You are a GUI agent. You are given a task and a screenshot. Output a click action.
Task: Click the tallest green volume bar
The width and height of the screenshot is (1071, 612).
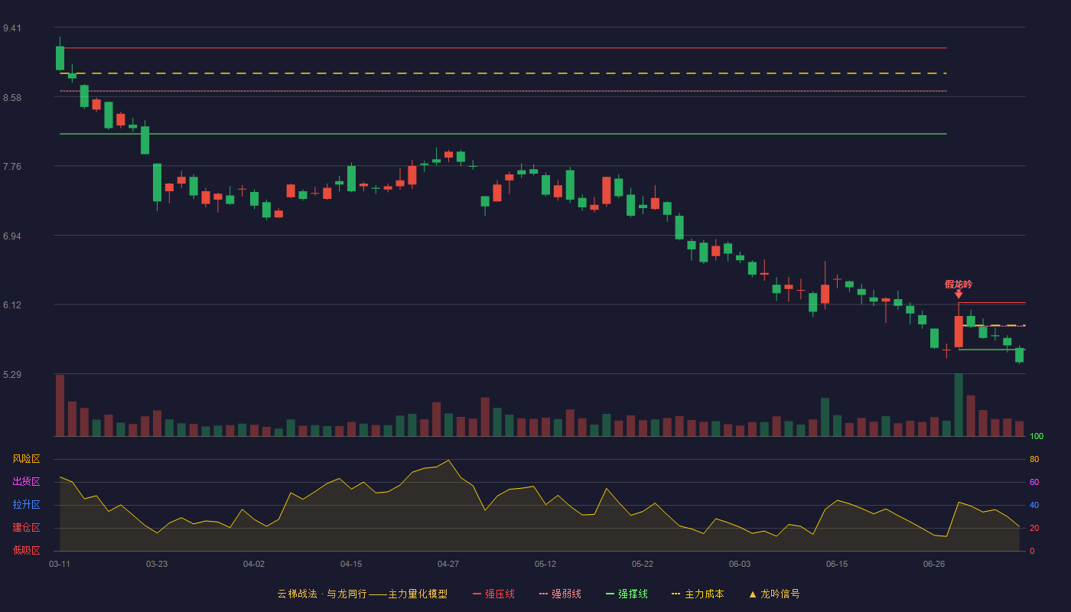959,405
